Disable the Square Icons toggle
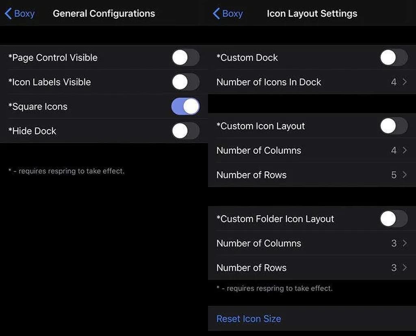 click(185, 107)
